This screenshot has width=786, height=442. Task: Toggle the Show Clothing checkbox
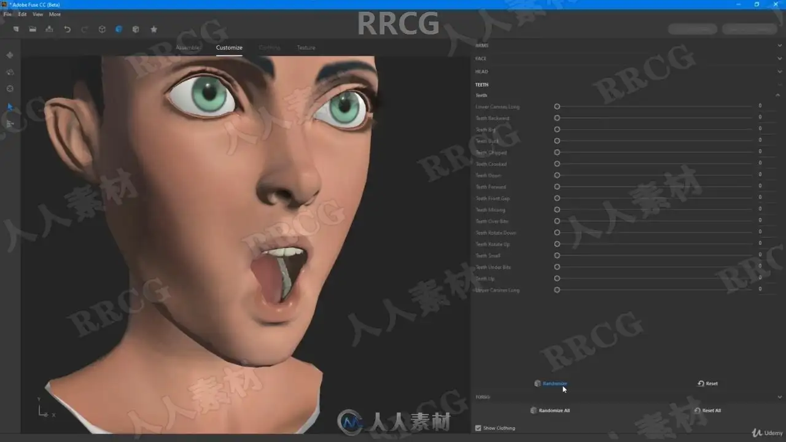tap(478, 428)
